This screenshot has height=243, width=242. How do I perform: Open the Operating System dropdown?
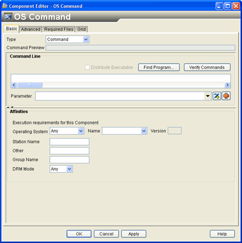point(67,131)
